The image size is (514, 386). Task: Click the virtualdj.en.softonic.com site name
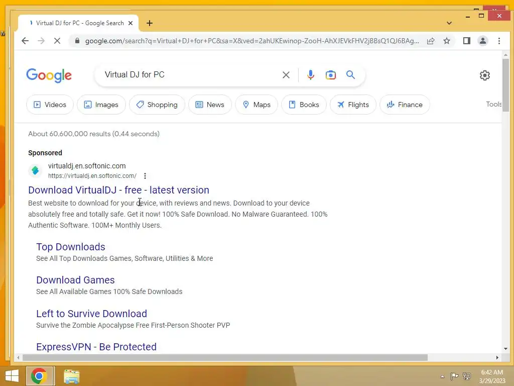click(87, 166)
